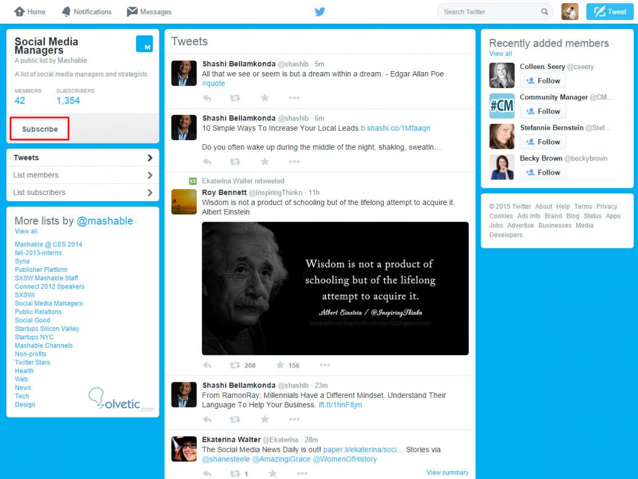Open the 42 members count
The height and width of the screenshot is (479, 638).
coord(20,100)
